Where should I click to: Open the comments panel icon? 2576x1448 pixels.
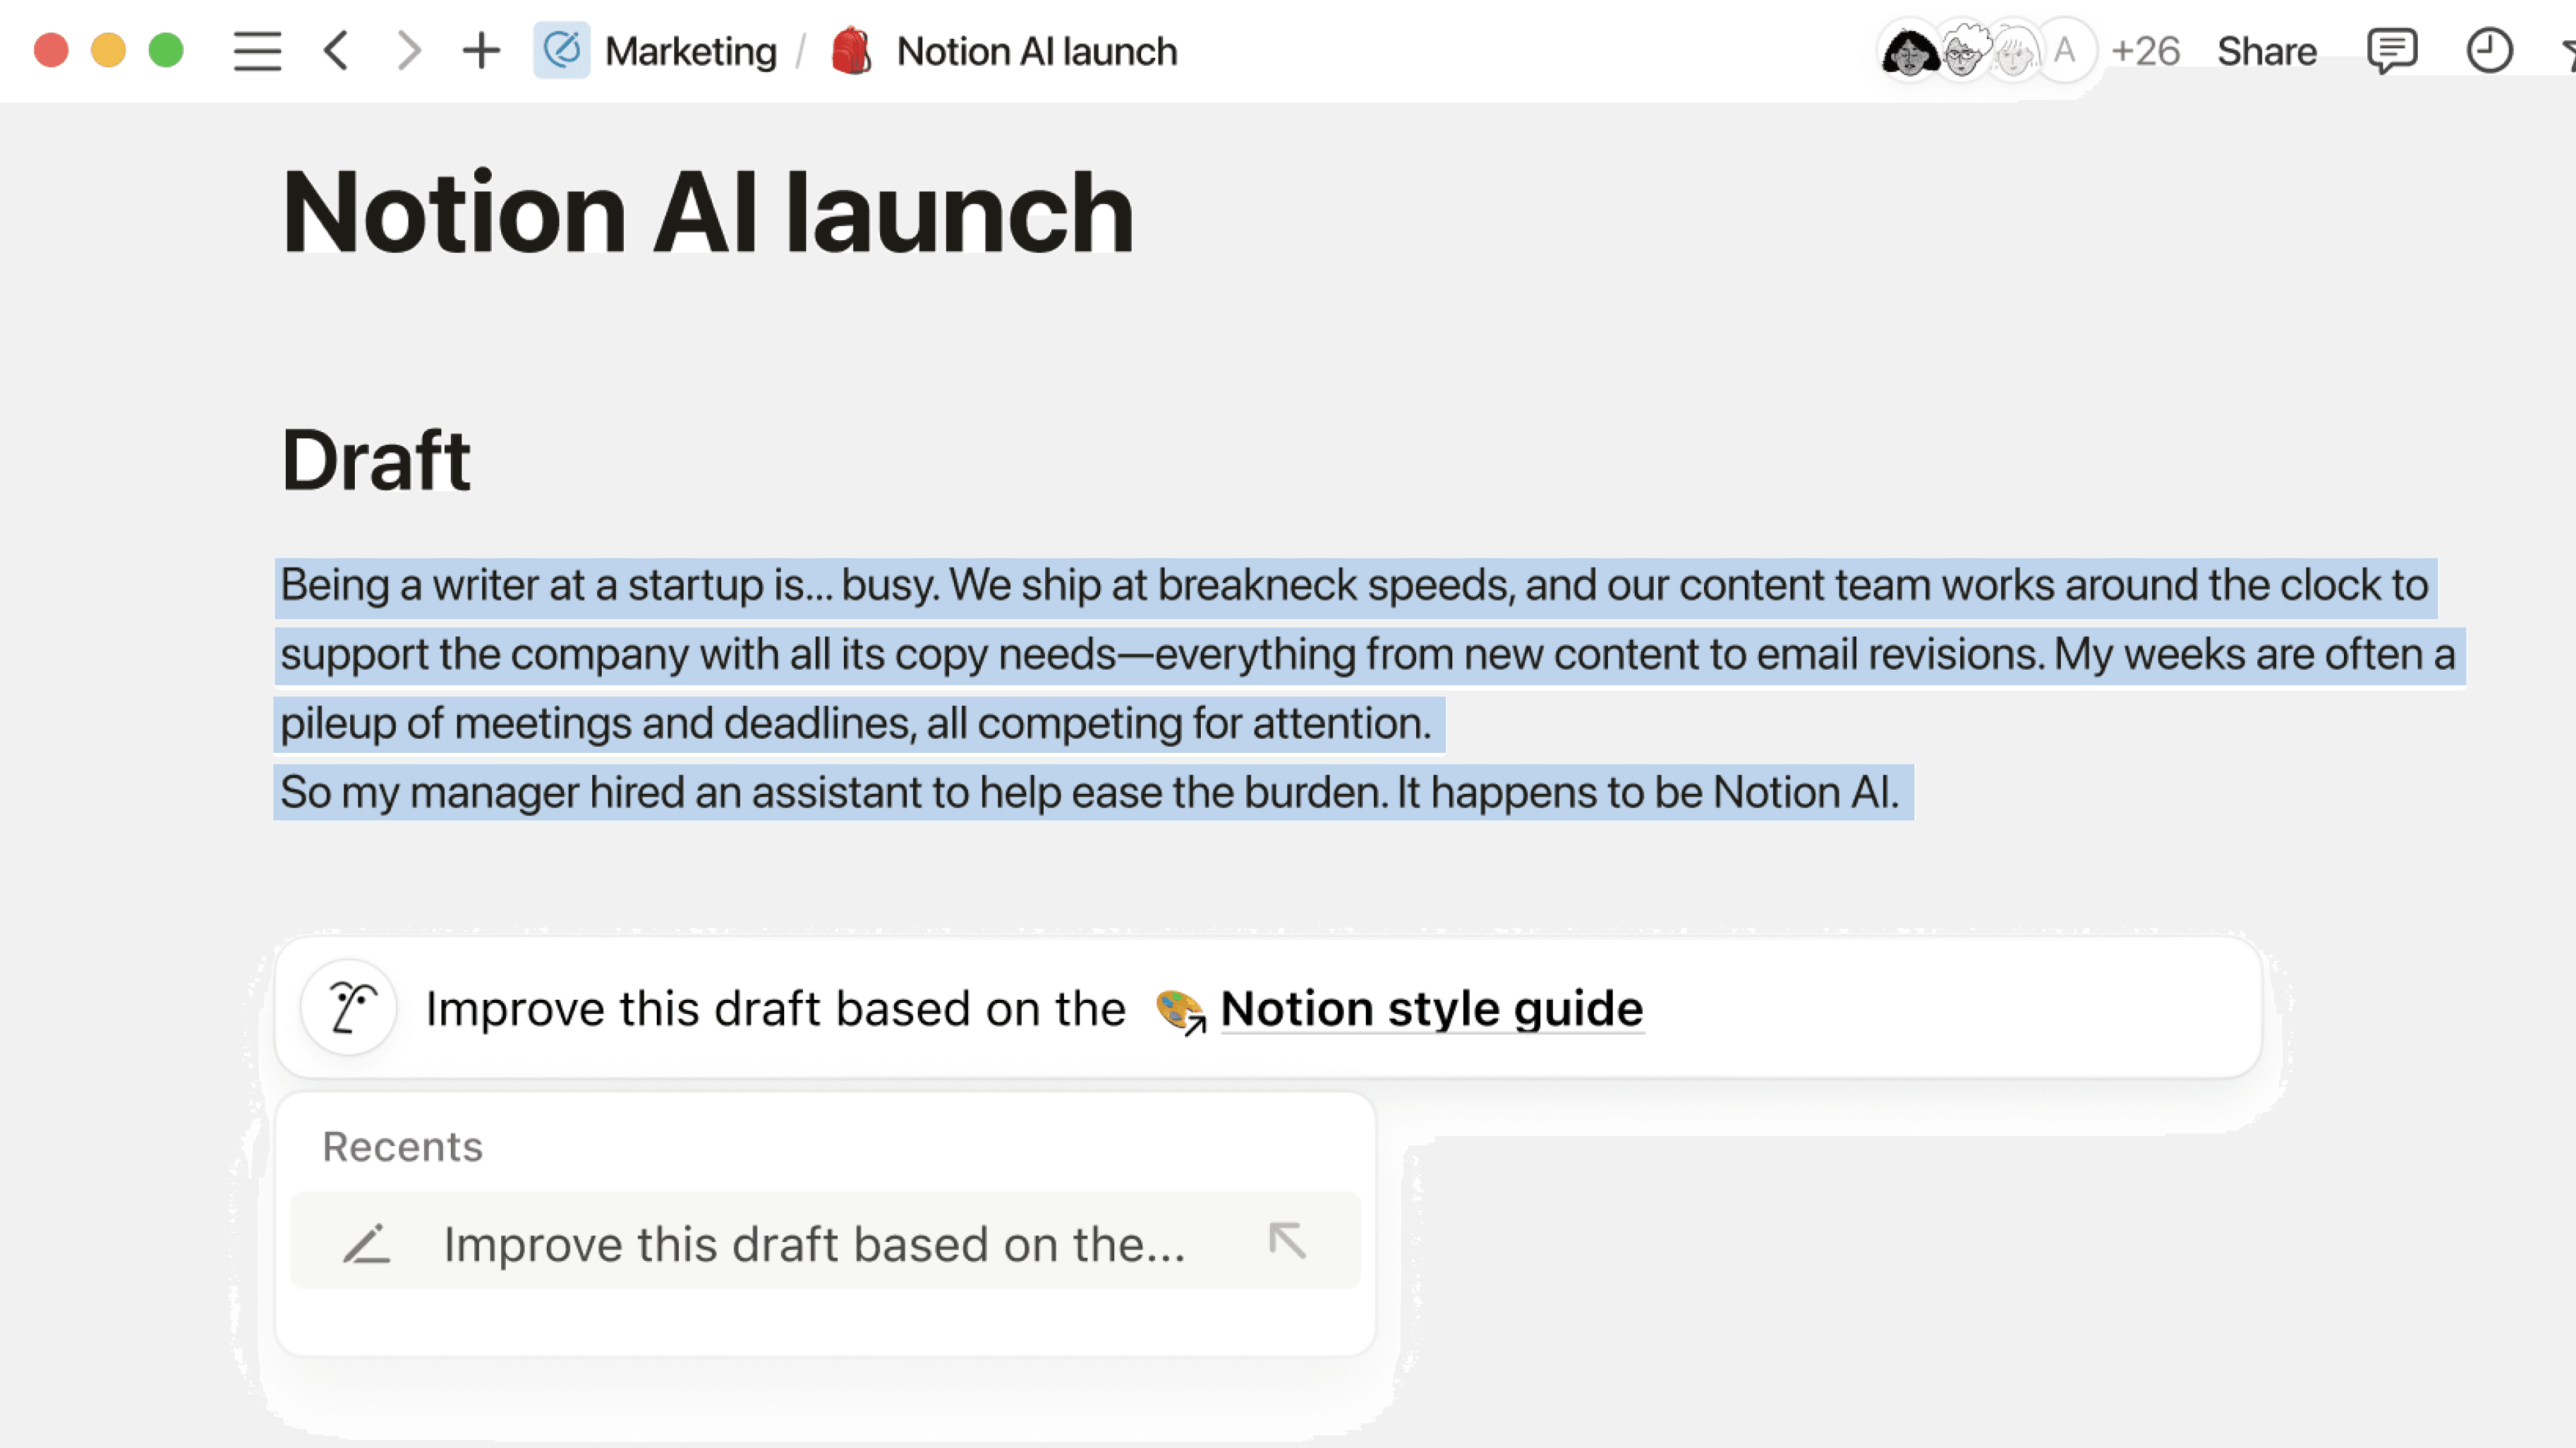[2391, 51]
